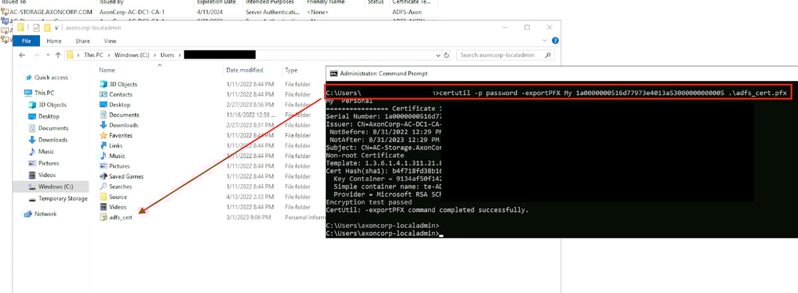Expand the Explorer ribbon chevron
The width and height of the screenshot is (798, 293).
(545, 41)
